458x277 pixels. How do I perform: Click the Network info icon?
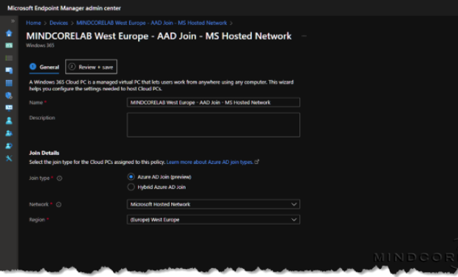coord(59,204)
